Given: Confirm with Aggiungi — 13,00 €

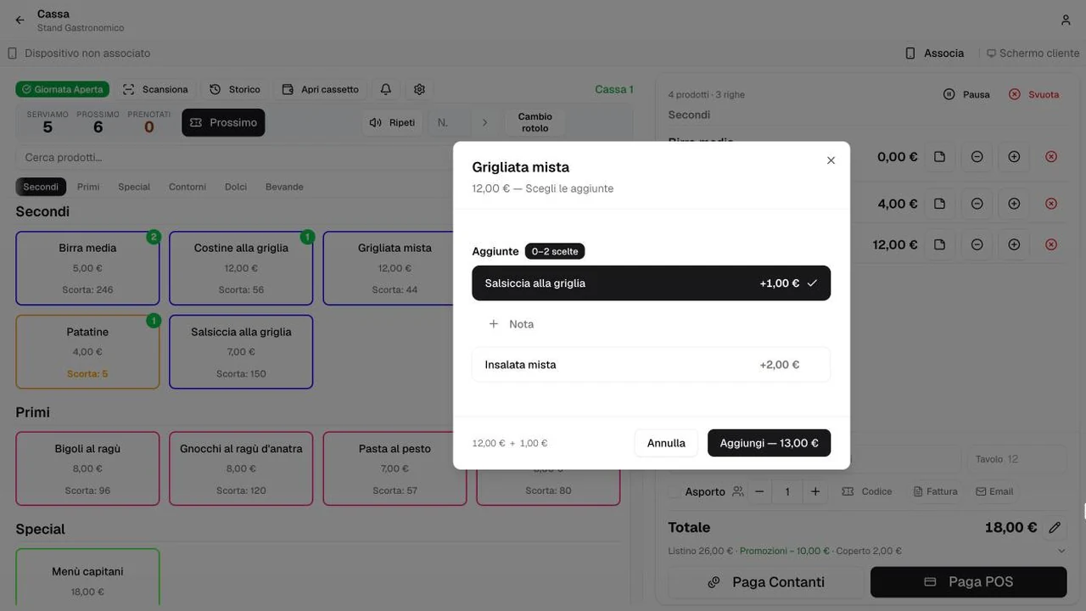Looking at the screenshot, I should 769,443.
